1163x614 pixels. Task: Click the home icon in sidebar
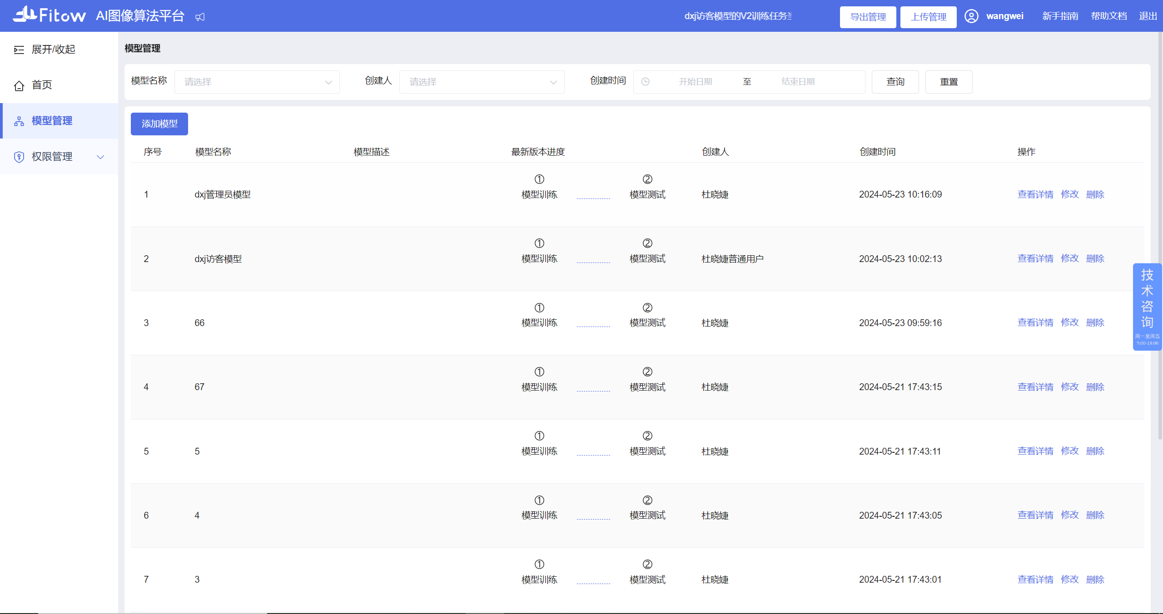pyautogui.click(x=19, y=85)
